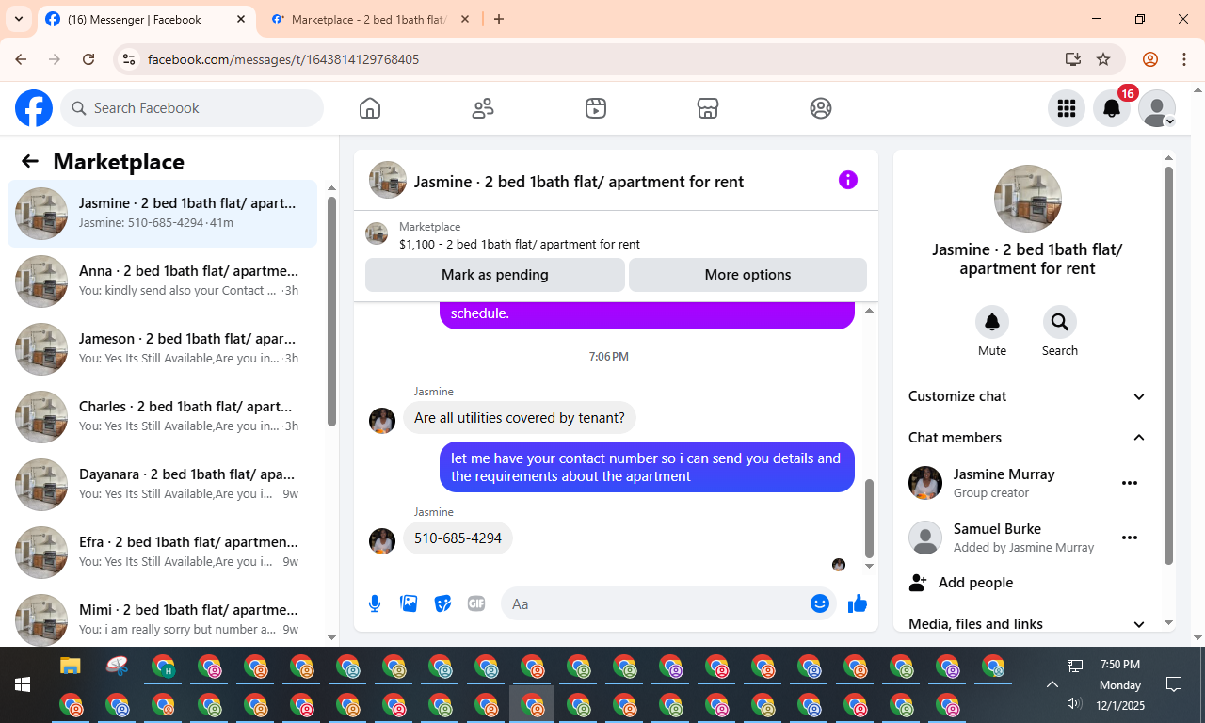Bookmark this page with the star icon
Viewport: 1205px width, 723px height.
click(1103, 59)
